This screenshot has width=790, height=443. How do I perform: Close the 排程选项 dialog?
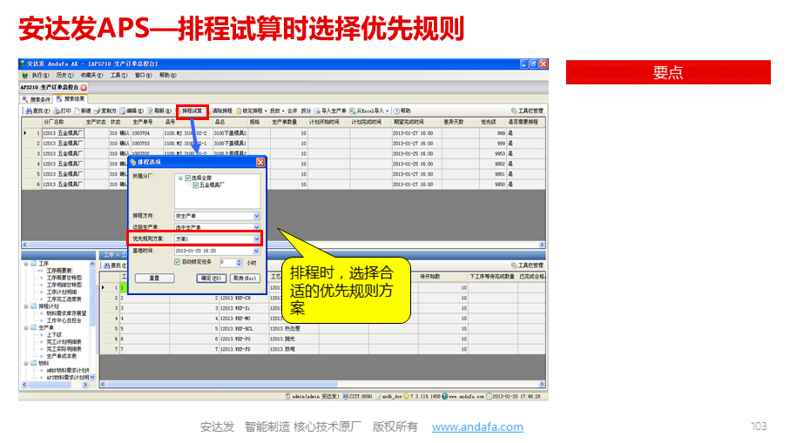260,162
